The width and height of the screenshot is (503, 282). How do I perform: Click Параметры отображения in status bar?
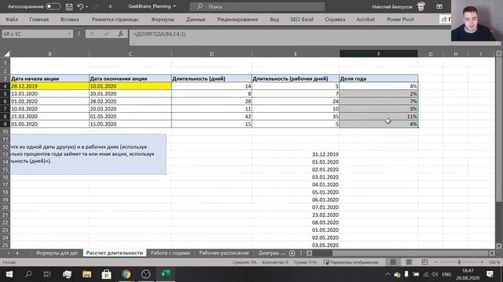click(x=351, y=262)
